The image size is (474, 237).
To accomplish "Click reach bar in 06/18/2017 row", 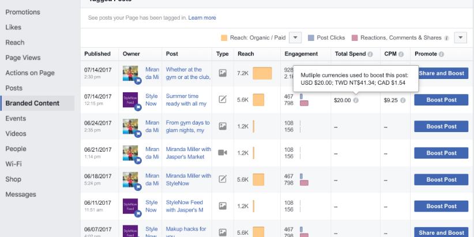I will (258, 179).
